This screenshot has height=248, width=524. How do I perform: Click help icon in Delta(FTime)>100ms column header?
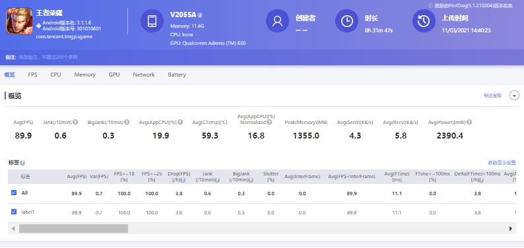tap(480, 180)
